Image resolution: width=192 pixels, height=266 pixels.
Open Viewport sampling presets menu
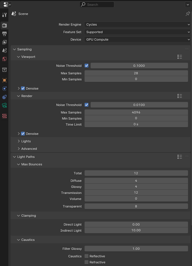point(180,57)
